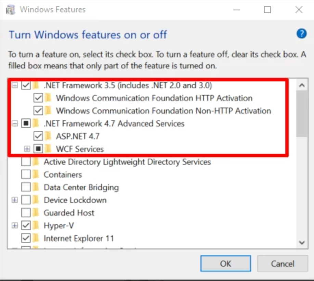Click the folder icon beside Internet Explorer 11
This screenshot has height=281, width=314.
[36, 238]
